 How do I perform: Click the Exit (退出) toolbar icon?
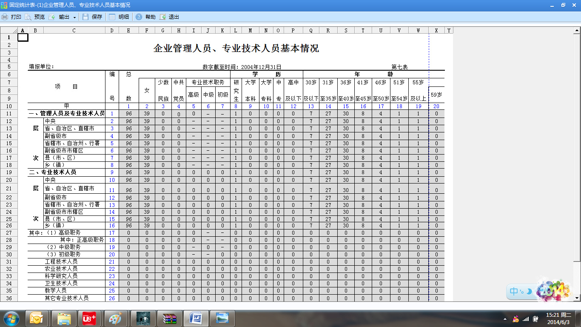point(162,17)
